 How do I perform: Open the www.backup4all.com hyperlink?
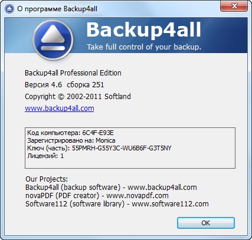60,109
